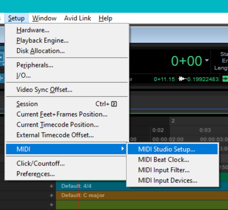Screen dimensions: 228x210
Task: Expand the MIDI submenu arrow
Action: 122,149
